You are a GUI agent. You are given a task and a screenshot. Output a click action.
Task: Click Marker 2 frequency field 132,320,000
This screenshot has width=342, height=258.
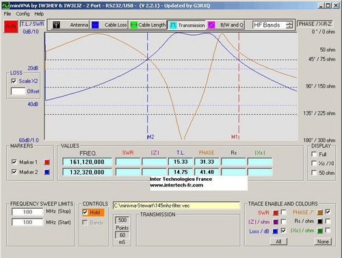(87, 172)
